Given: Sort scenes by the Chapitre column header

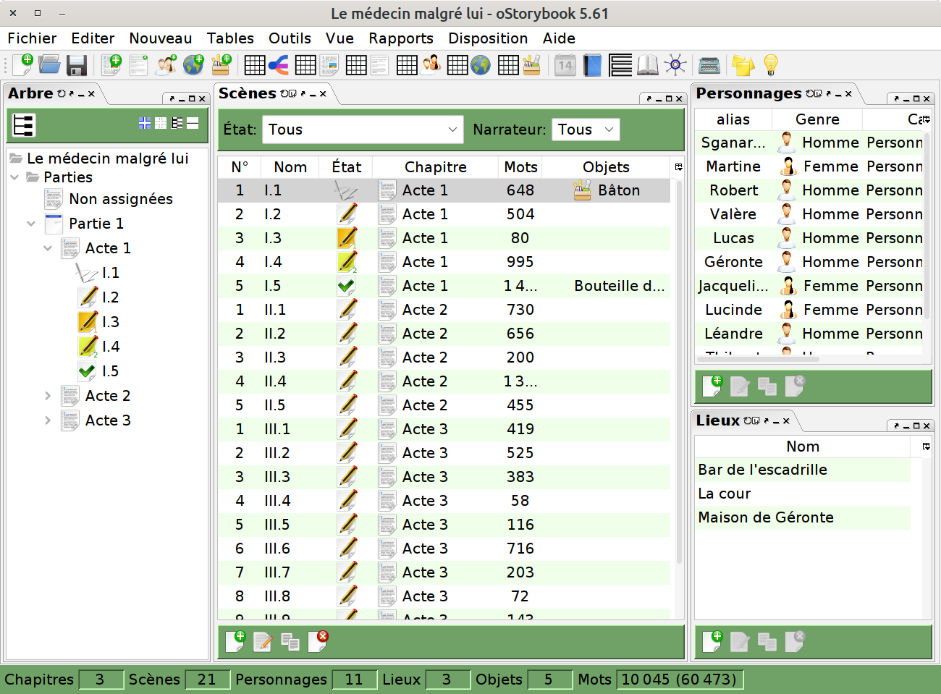Looking at the screenshot, I should (x=436, y=167).
